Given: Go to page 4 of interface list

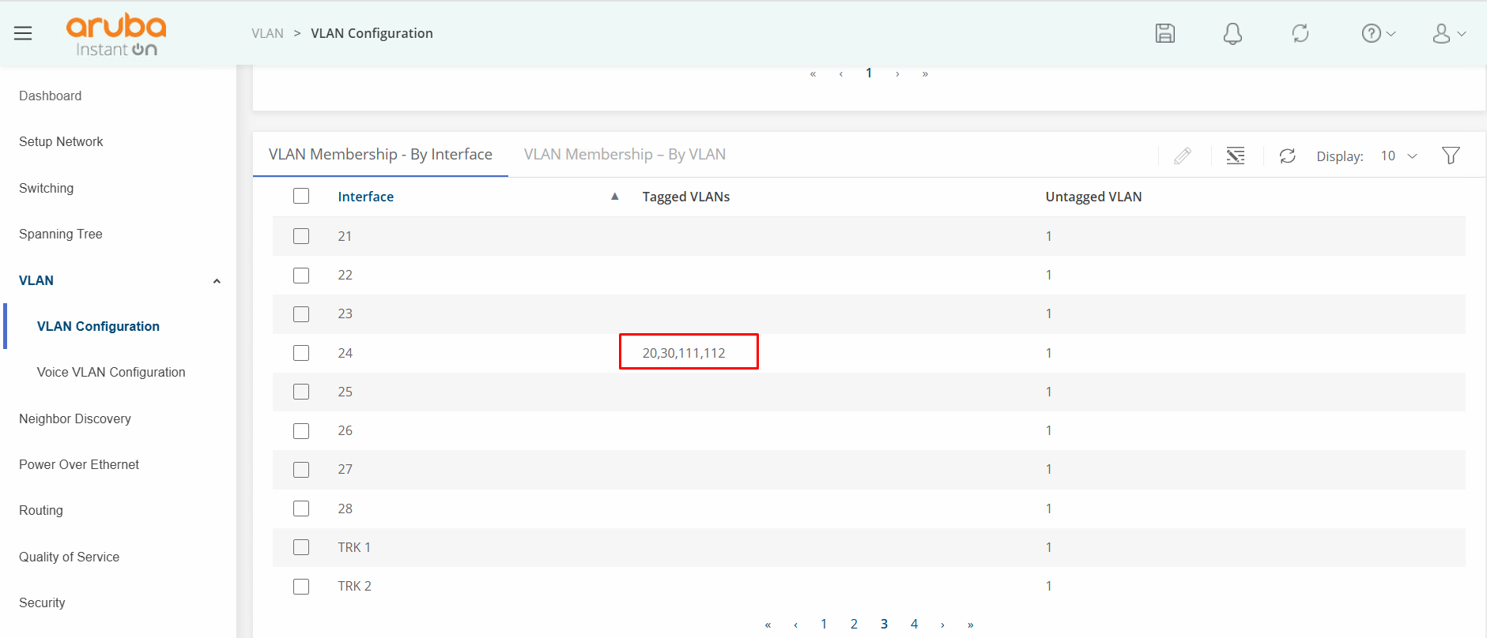Looking at the screenshot, I should (x=914, y=624).
